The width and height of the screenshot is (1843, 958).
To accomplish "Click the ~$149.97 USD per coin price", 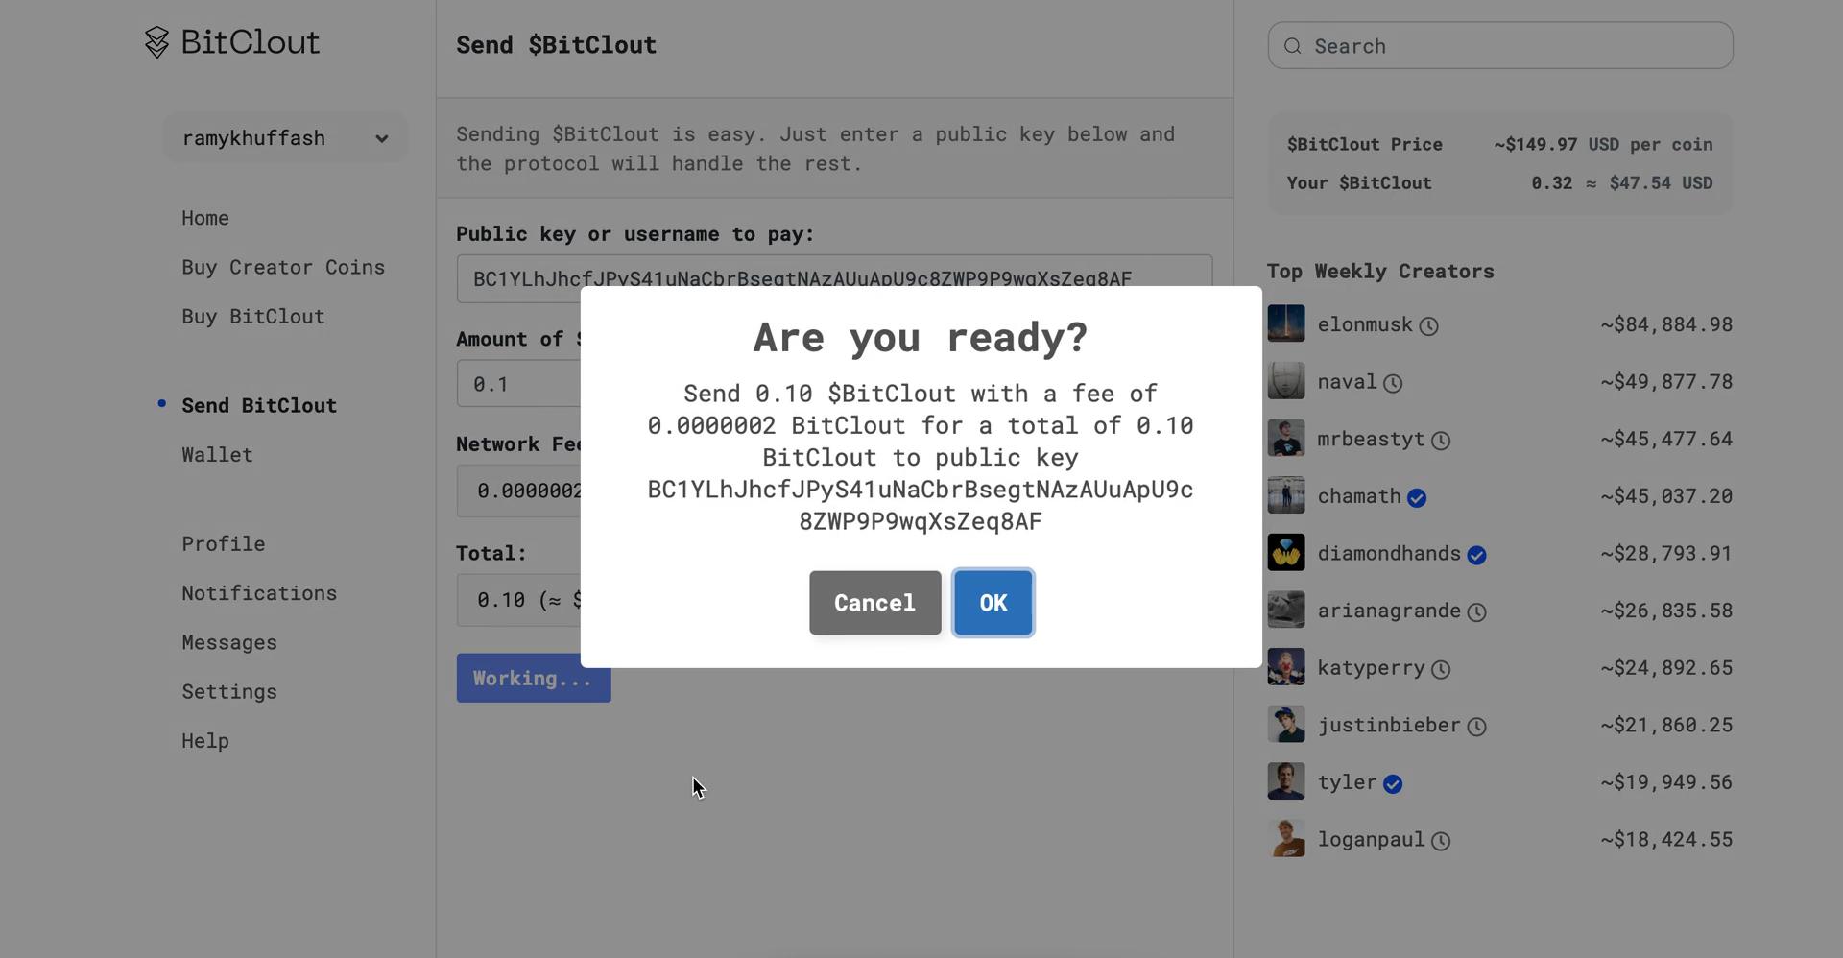I will tap(1603, 144).
